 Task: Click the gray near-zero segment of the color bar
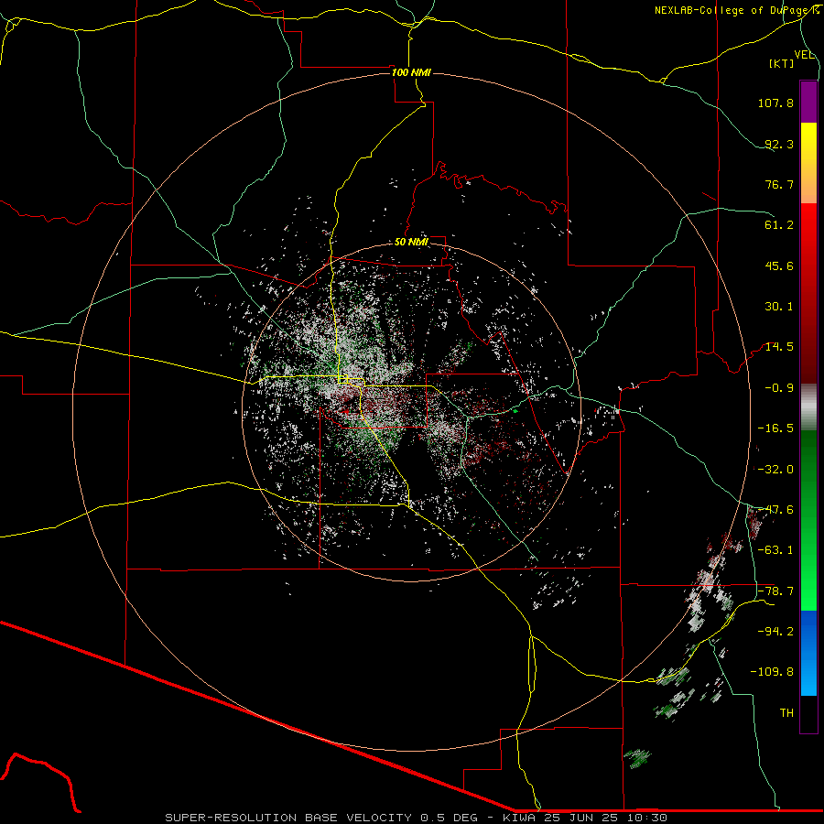(x=808, y=407)
